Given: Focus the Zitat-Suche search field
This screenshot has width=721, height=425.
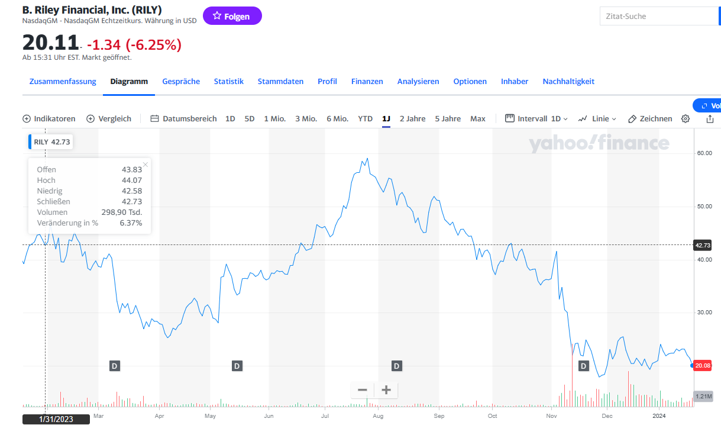Looking at the screenshot, I should [658, 16].
